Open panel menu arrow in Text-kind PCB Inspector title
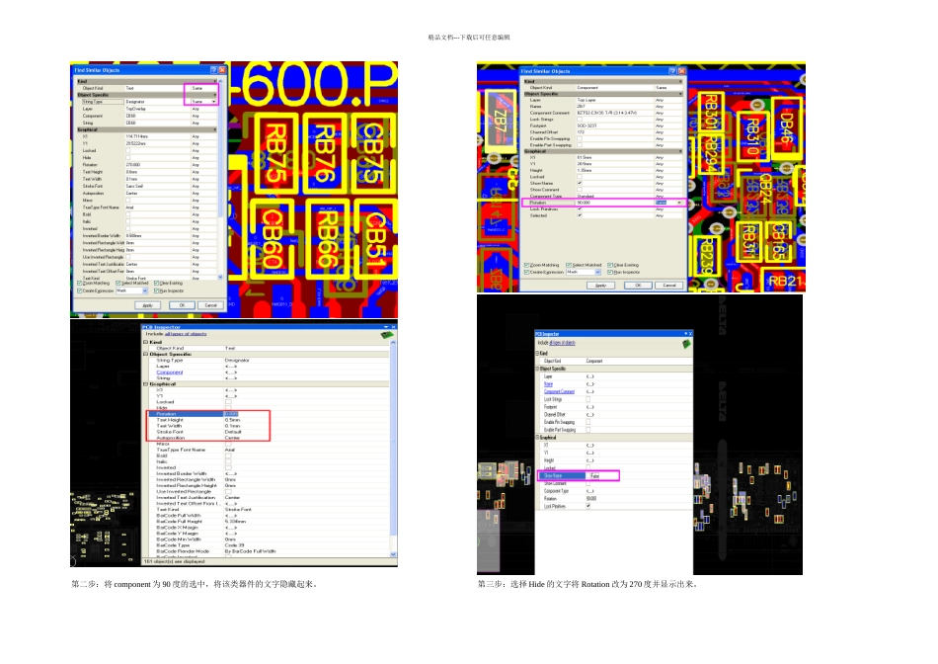The height and width of the screenshot is (664, 938). pyautogui.click(x=386, y=327)
